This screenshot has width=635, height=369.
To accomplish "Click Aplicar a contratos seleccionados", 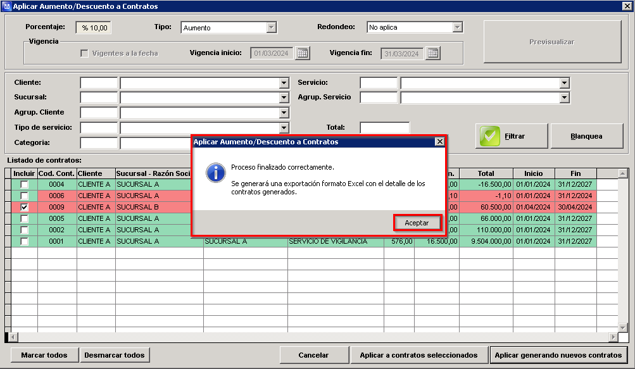I will [418, 355].
